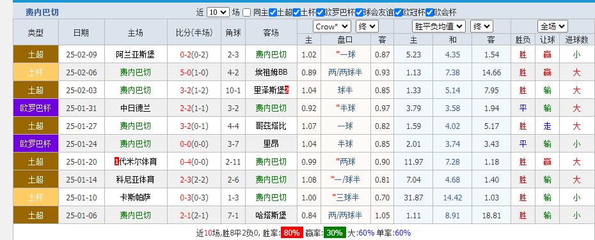Click the 角球 column header
Viewport: 595px width, 240px height.
point(233,33)
